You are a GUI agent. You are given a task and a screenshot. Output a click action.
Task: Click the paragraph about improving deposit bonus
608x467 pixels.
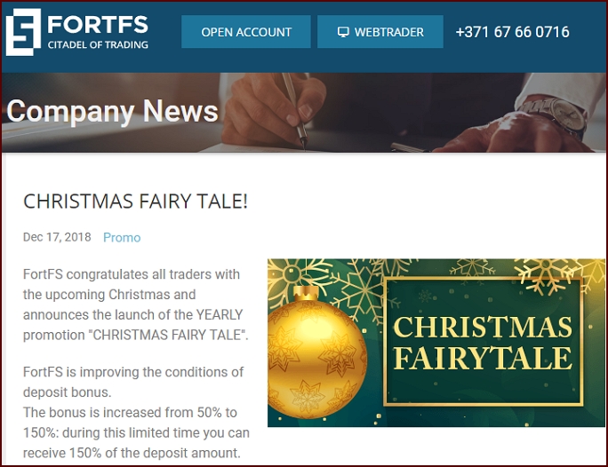click(133, 382)
